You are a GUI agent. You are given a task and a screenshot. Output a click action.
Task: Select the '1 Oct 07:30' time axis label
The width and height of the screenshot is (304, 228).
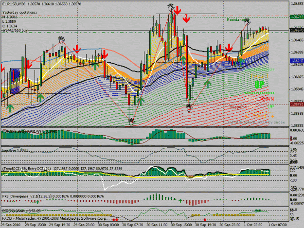(x=277, y=225)
